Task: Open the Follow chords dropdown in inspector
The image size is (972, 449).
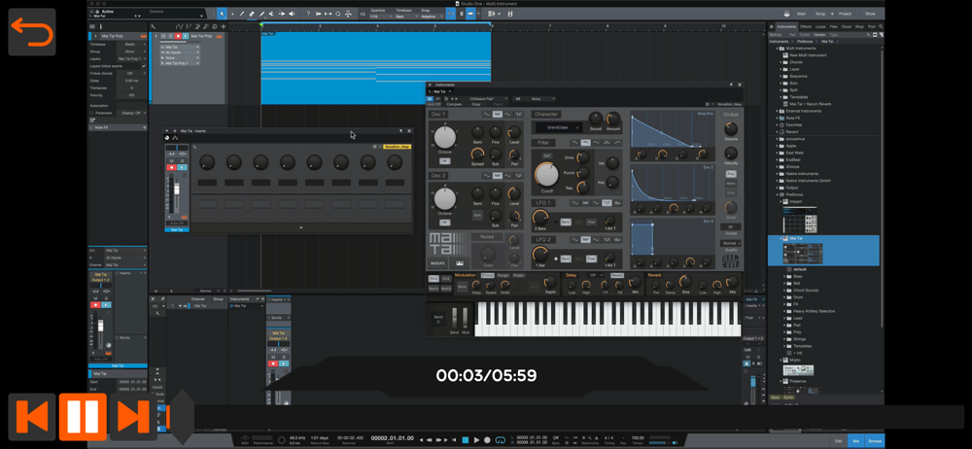Action: [131, 73]
